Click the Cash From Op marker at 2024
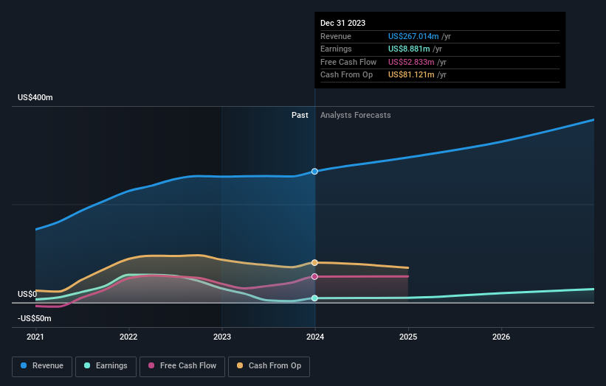Image resolution: width=606 pixels, height=386 pixels. point(314,262)
